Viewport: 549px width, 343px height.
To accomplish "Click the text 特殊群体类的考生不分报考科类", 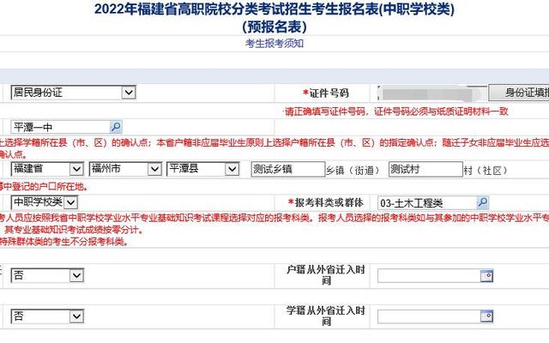I will coord(63,242).
